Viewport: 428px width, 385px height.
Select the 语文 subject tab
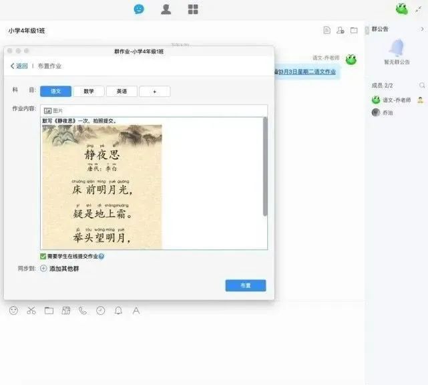point(55,92)
